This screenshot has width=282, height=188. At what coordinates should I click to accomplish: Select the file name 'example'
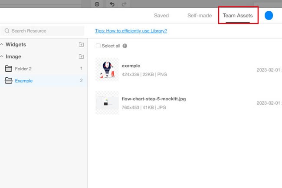point(131,66)
